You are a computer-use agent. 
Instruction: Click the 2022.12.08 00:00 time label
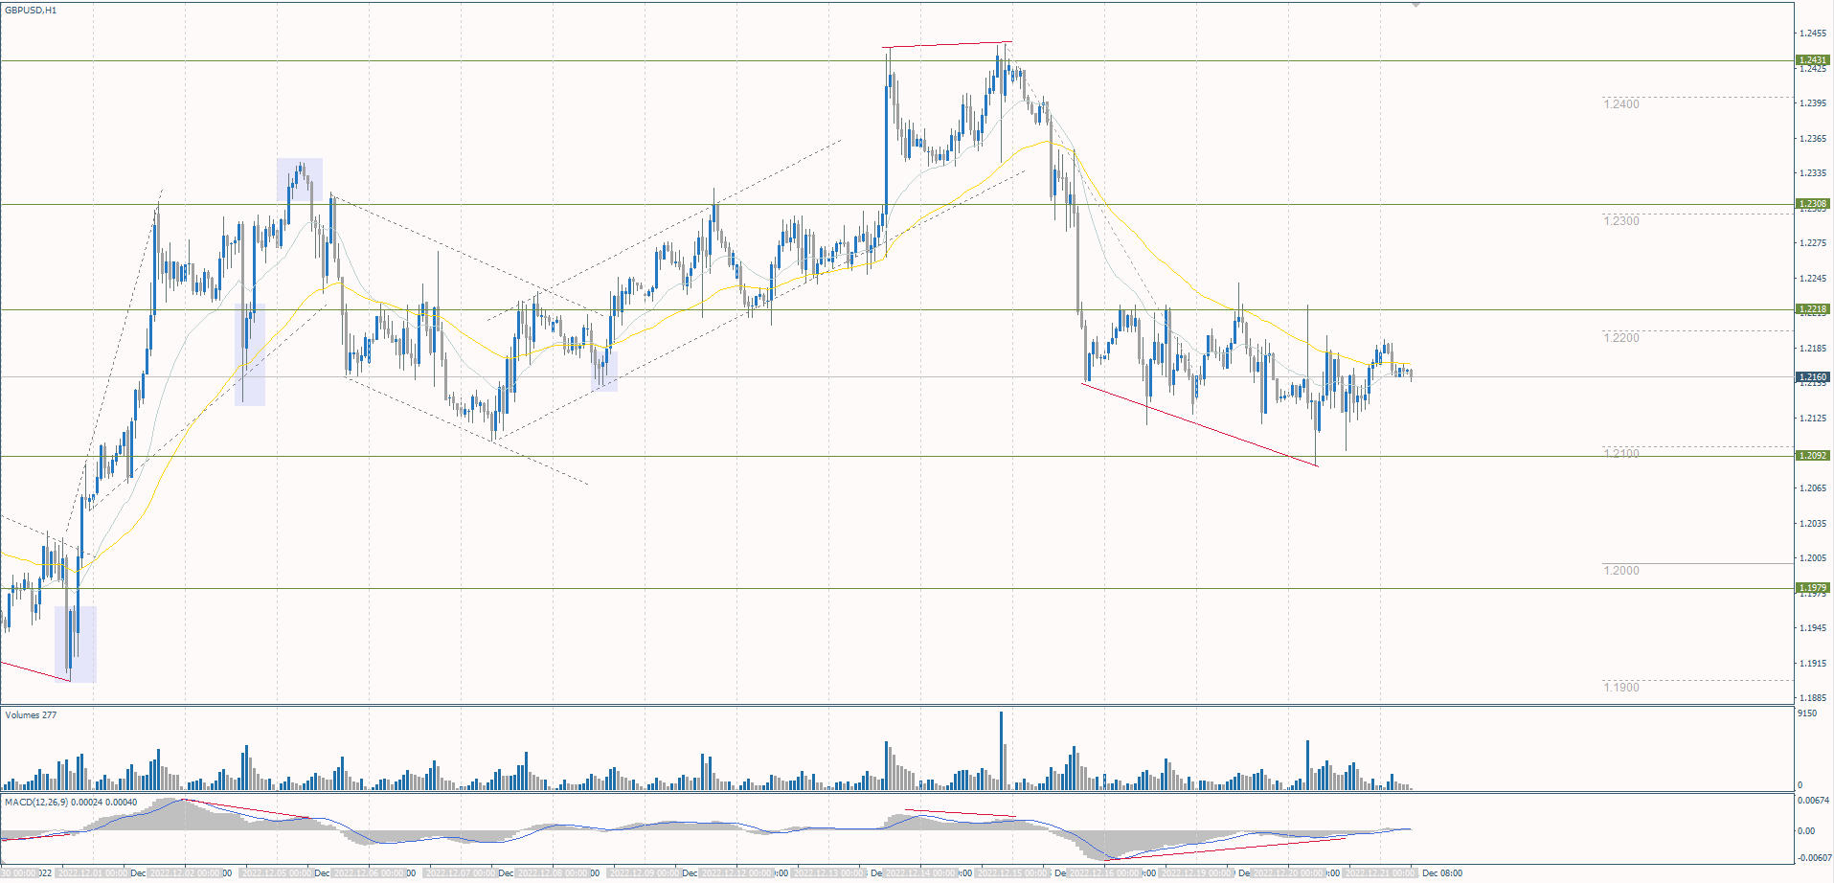pyautogui.click(x=553, y=873)
